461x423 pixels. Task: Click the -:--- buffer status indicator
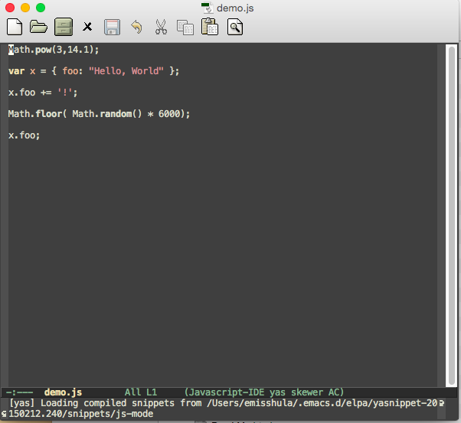point(19,392)
